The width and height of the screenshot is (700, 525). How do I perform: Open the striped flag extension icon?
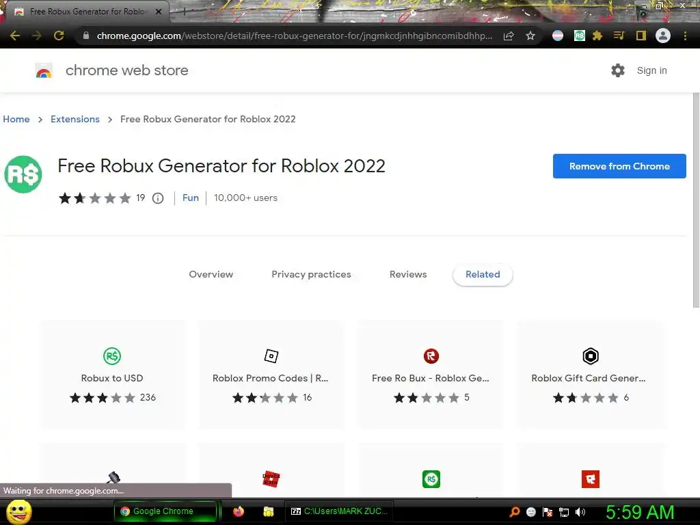click(x=558, y=36)
